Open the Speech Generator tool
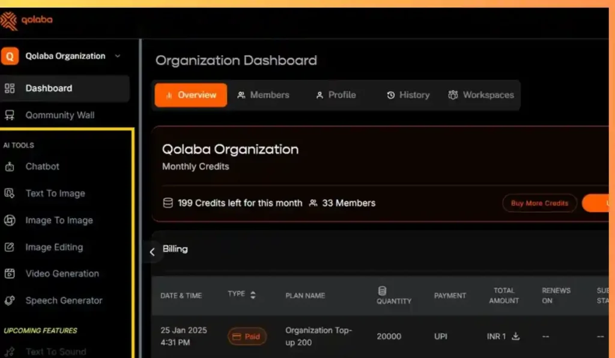Viewport: 615px width, 358px height. click(64, 301)
